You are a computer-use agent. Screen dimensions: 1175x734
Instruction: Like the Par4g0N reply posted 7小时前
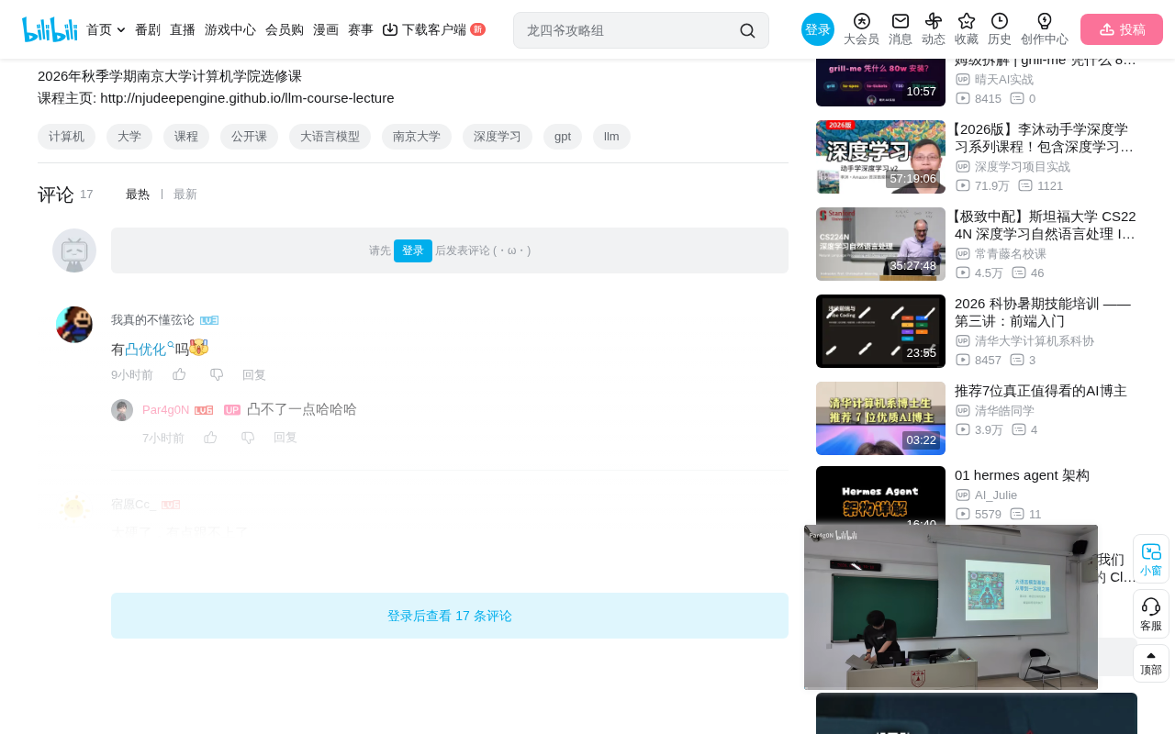pos(210,438)
